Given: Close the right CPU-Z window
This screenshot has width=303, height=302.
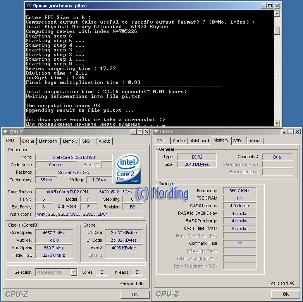Looking at the screenshot, I should click(x=298, y=131).
